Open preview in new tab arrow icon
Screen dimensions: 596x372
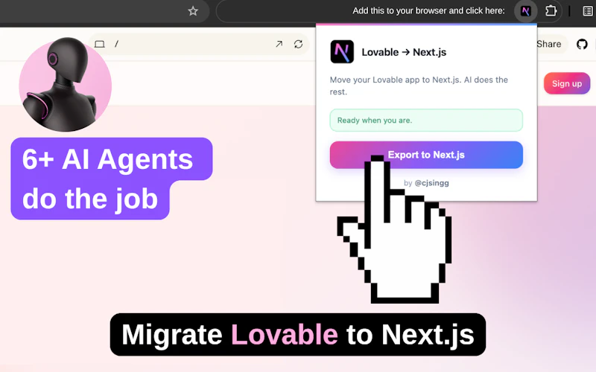tap(279, 44)
